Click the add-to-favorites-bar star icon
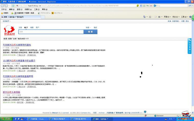 point(12,13)
